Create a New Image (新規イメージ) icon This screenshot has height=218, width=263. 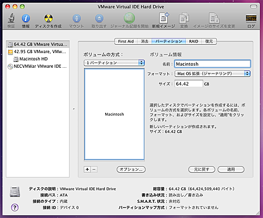click(164, 18)
